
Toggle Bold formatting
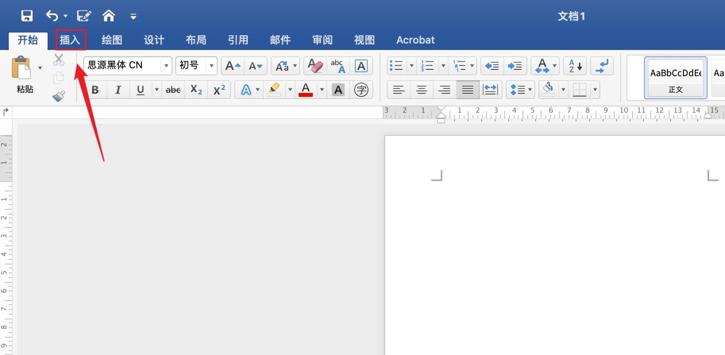point(95,90)
